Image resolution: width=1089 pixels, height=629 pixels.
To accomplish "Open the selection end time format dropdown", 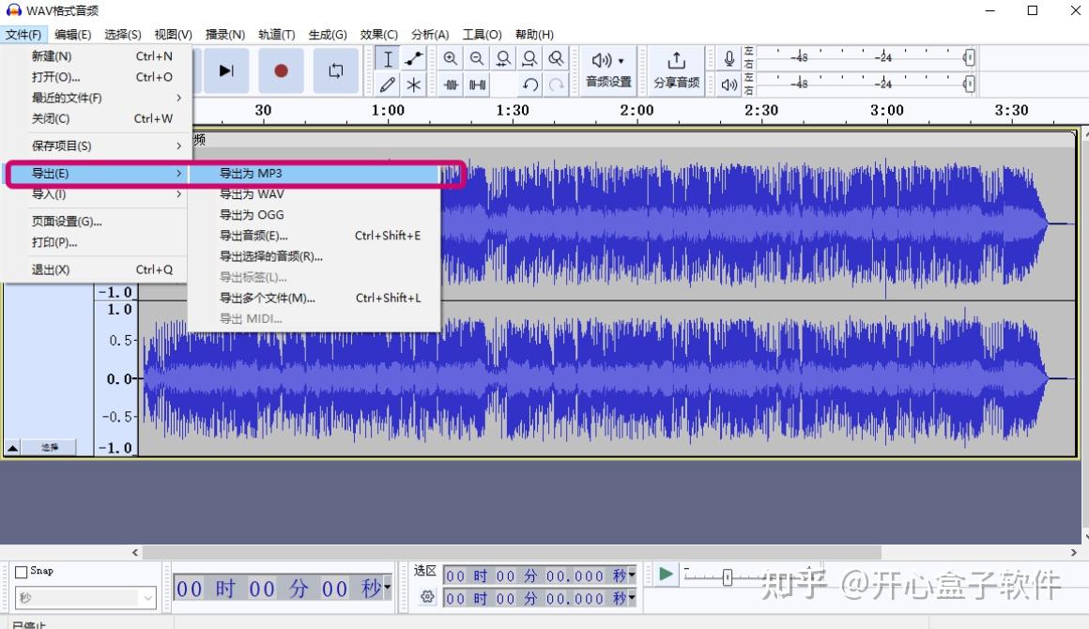I will pos(631,598).
